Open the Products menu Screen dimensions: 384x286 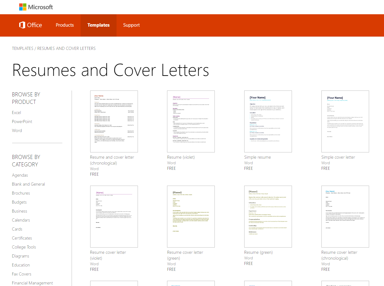pos(65,25)
